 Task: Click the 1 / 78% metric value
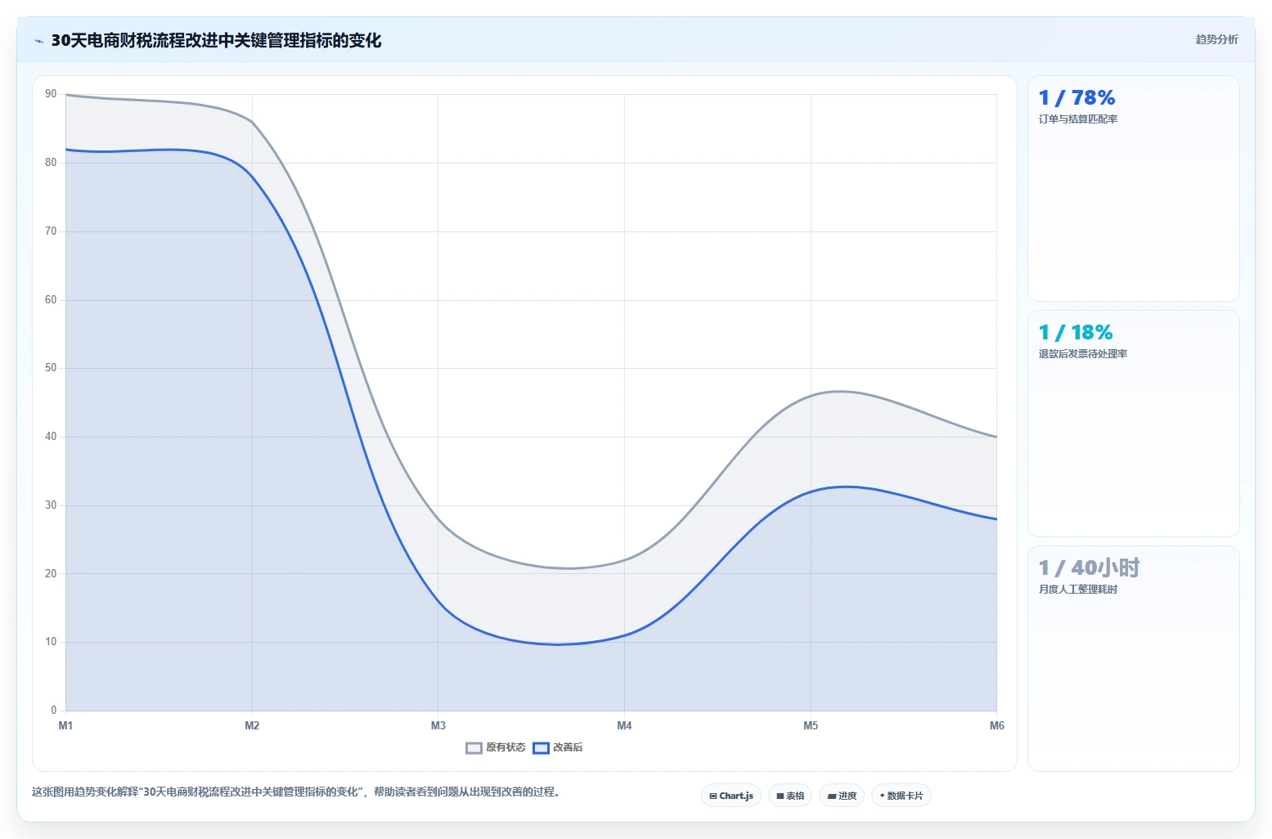[x=1076, y=98]
